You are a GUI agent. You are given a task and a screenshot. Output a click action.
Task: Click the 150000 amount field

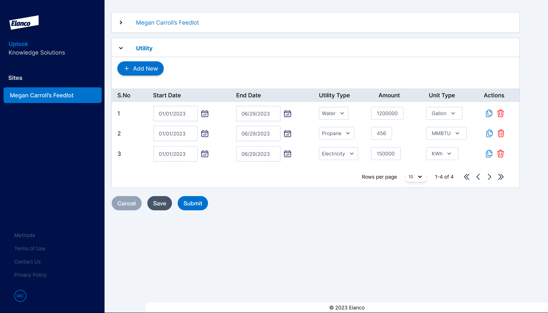point(386,154)
